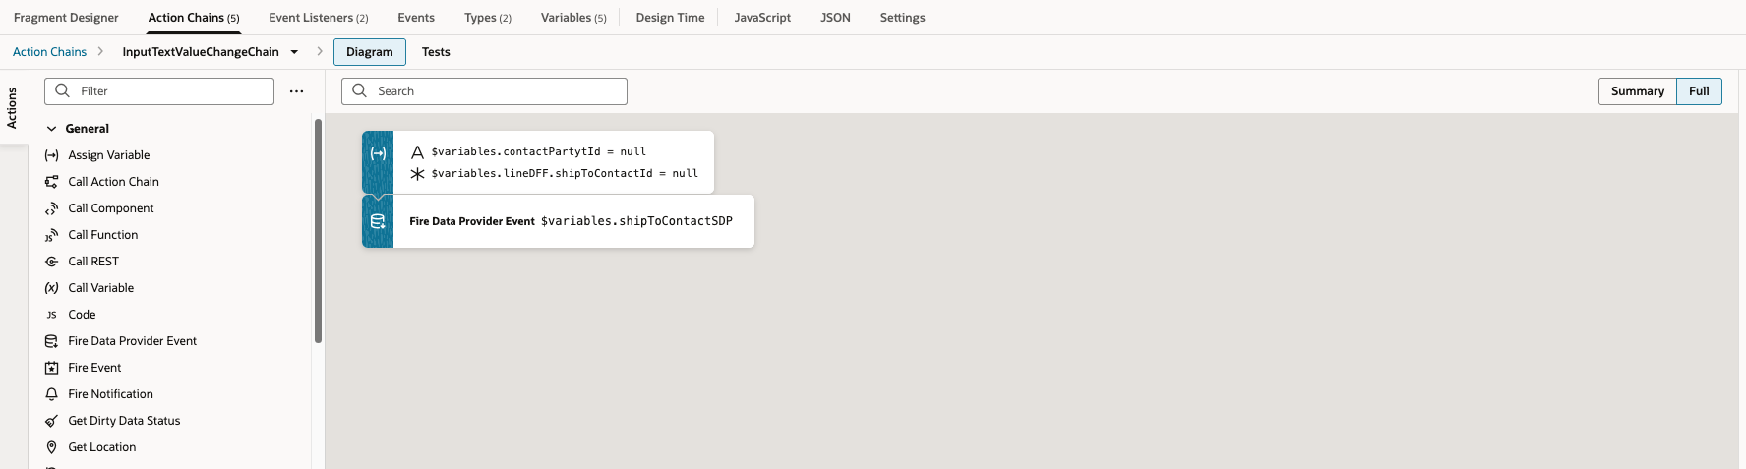Click the Call REST icon in palette
Viewport: 1746px width, 469px height.
point(52,262)
